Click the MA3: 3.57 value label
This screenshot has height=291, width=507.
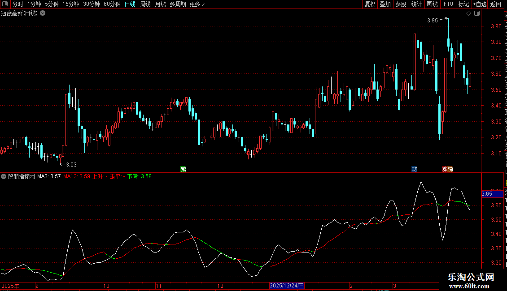49,176
